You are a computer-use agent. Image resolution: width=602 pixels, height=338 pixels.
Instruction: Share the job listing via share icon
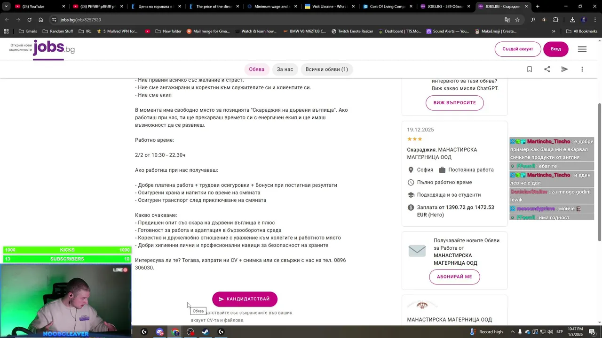pyautogui.click(x=547, y=69)
